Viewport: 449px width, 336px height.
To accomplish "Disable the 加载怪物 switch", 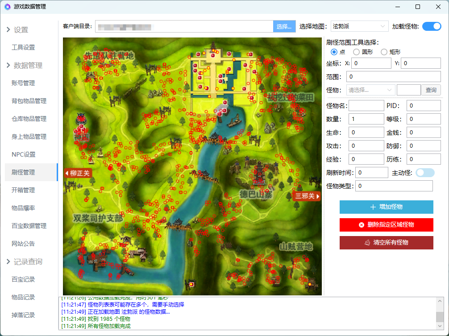I will (x=431, y=26).
